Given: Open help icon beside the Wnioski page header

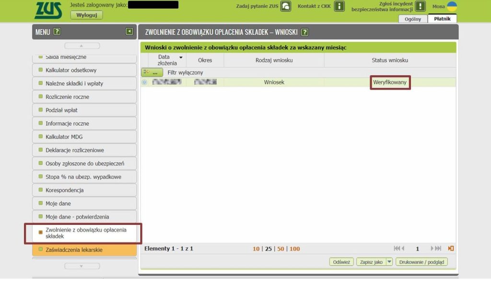Looking at the screenshot, I should [304, 32].
